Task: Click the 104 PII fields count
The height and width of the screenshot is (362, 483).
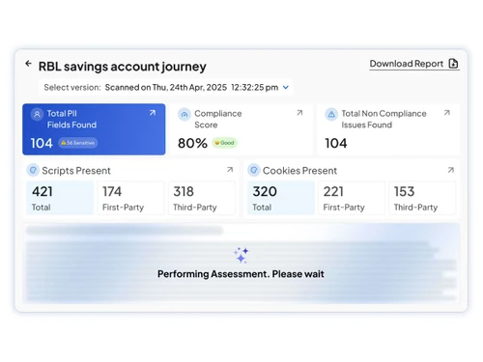Action: coord(42,143)
